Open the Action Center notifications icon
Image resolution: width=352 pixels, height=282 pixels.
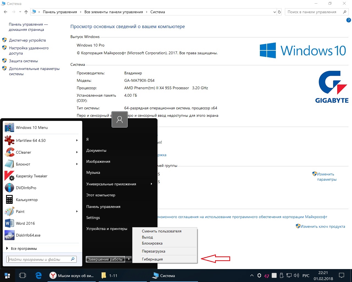[x=342, y=275]
